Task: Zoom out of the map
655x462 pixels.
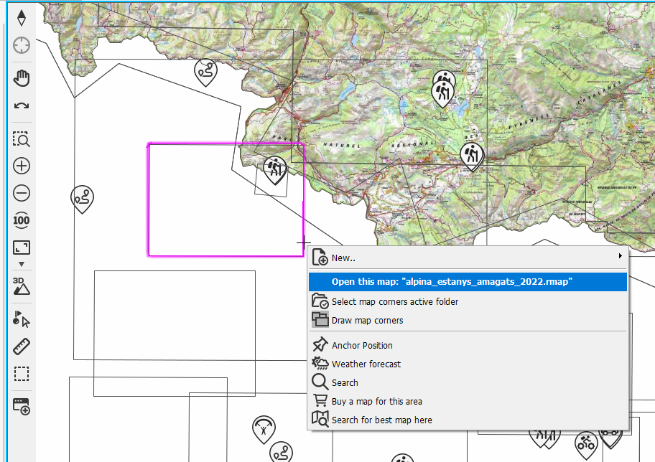Action: [x=21, y=193]
